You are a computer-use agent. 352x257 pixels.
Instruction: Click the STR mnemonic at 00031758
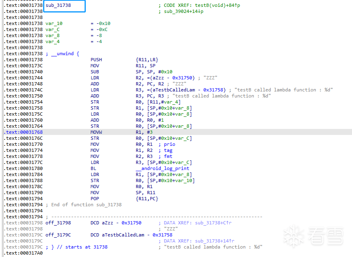click(95, 108)
